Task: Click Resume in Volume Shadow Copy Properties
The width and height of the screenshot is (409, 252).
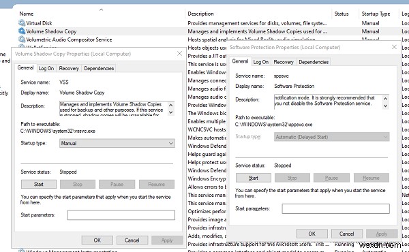Action: pos(157,185)
